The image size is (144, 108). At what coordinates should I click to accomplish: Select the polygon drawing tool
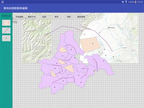[x=6, y=22]
